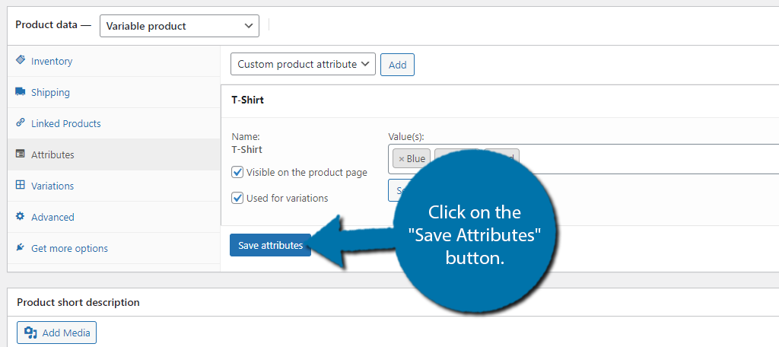Switch to the Variations tab label
This screenshot has width=779, height=347.
click(52, 186)
